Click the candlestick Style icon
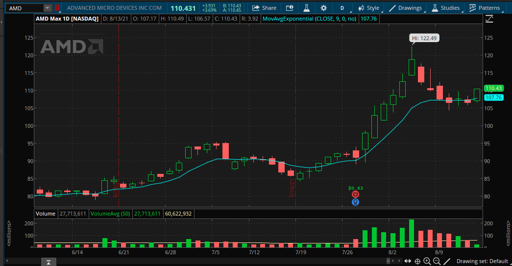512x266 pixels. (361, 8)
